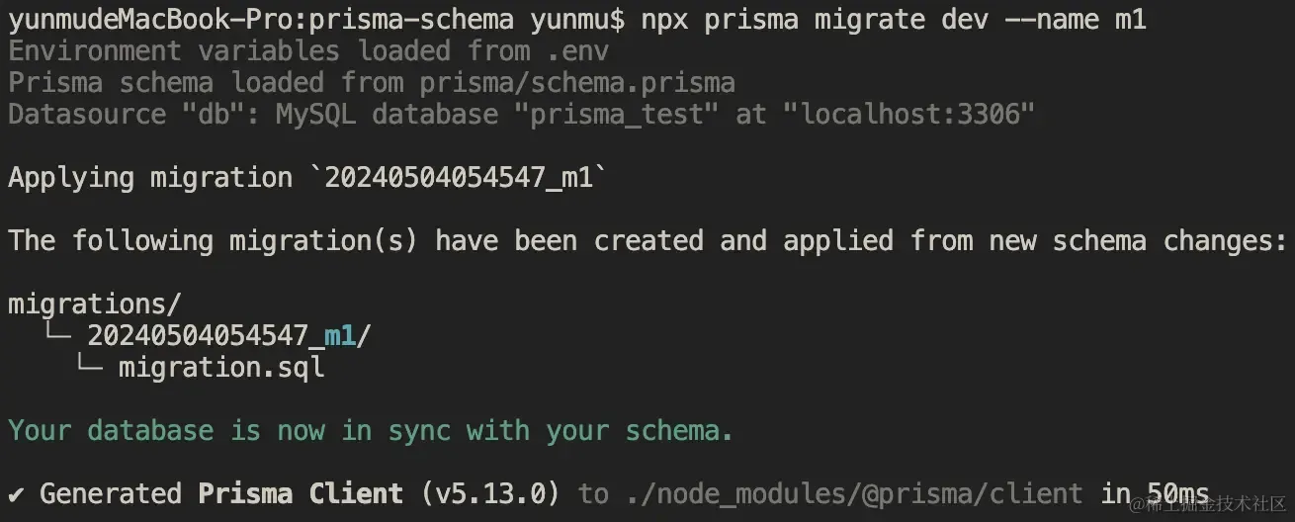Click the highlighted m1 in the folder name
1295x522 pixels.
click(x=340, y=336)
